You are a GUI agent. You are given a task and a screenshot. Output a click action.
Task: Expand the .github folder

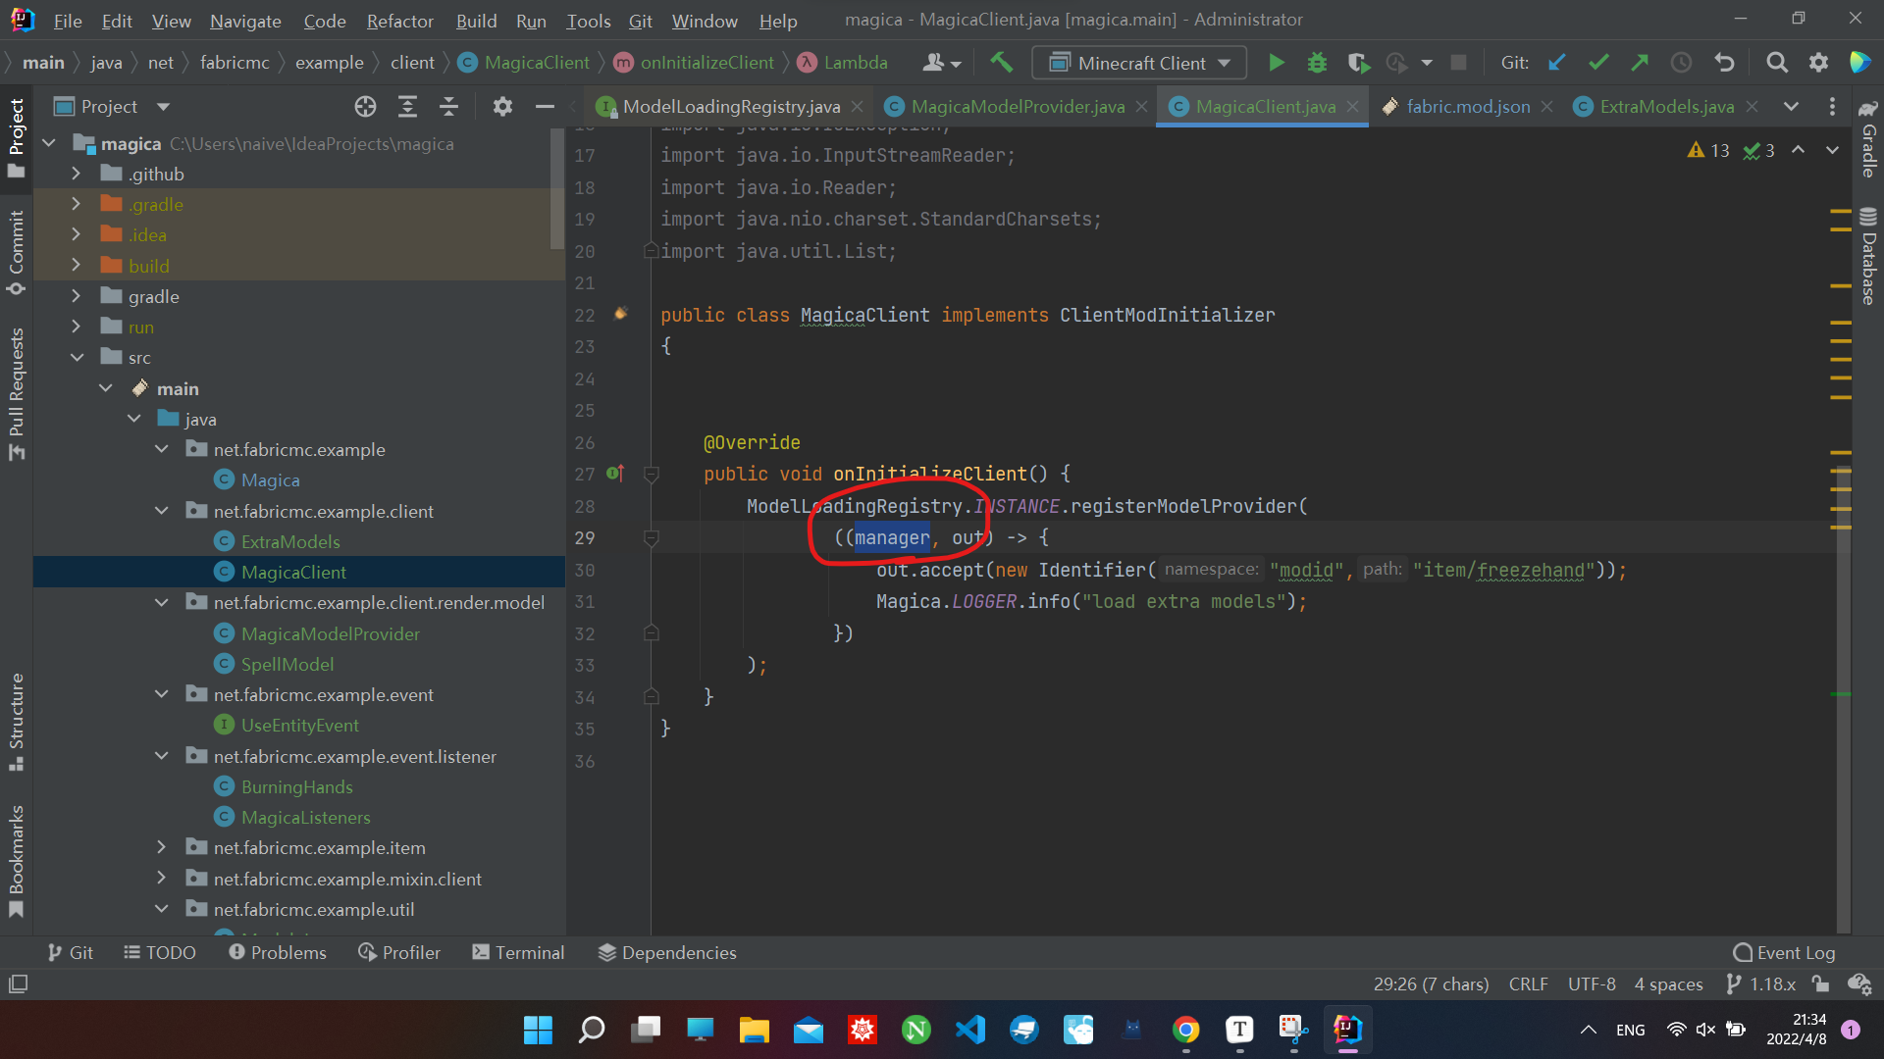point(77,174)
